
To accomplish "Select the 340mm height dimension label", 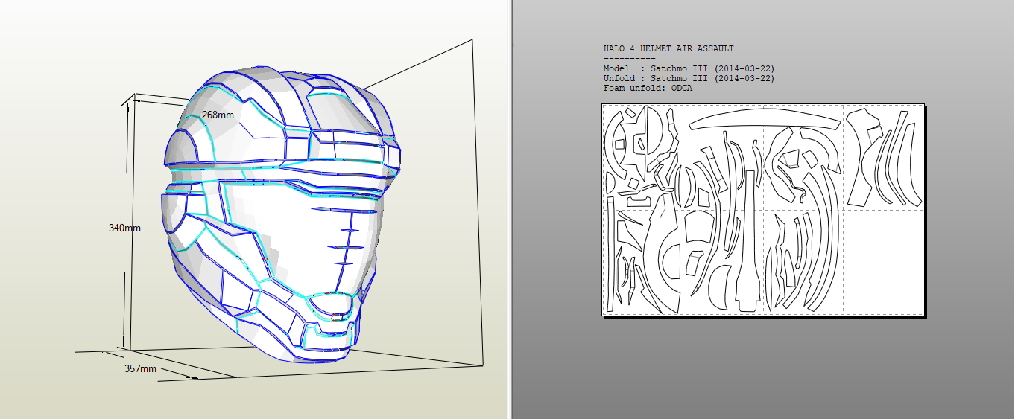I will [x=125, y=228].
